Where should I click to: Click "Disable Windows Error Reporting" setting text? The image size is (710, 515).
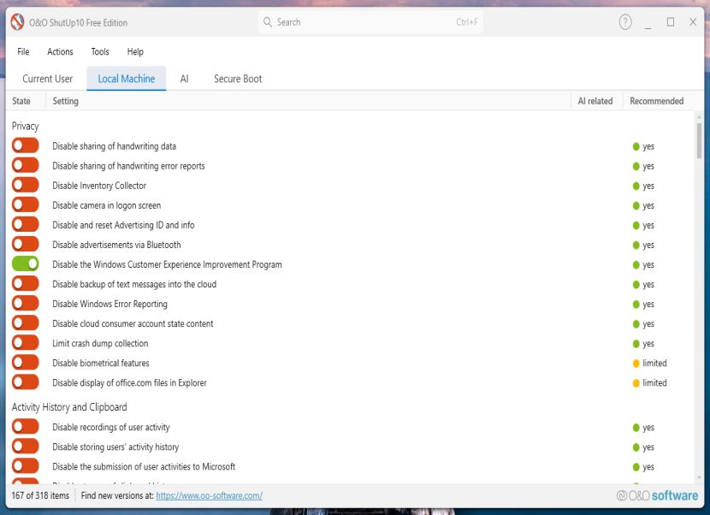pyautogui.click(x=109, y=304)
